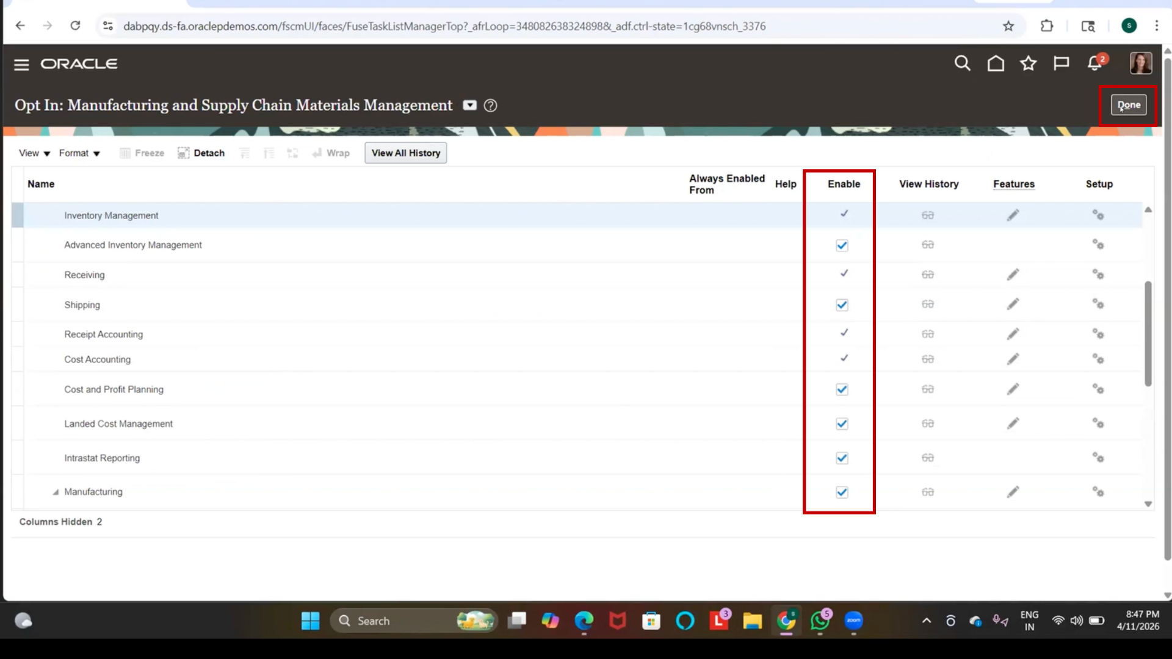The image size is (1172, 659).
Task: Toggle Enable checkbox for Cost and Profit Planning
Action: [842, 389]
